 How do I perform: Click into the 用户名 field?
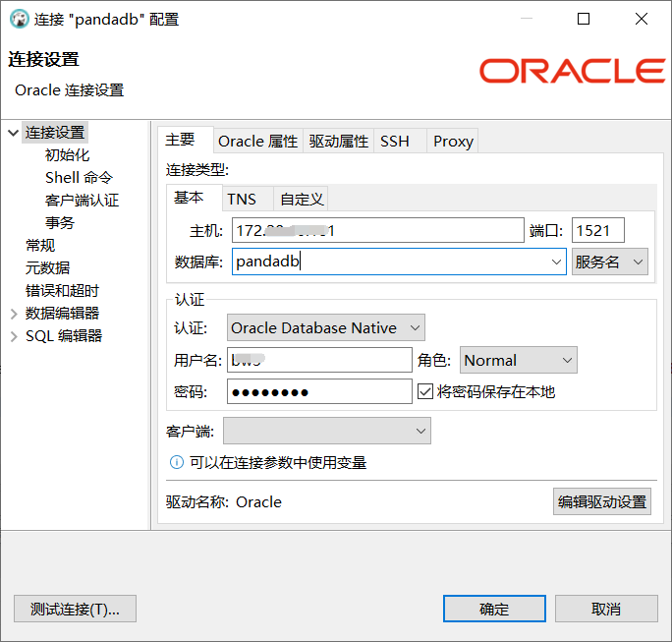pyautogui.click(x=319, y=360)
